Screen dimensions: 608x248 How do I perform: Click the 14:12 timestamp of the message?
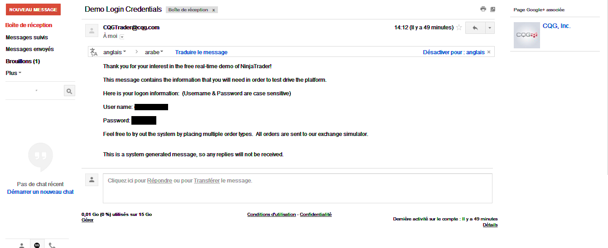(x=424, y=28)
